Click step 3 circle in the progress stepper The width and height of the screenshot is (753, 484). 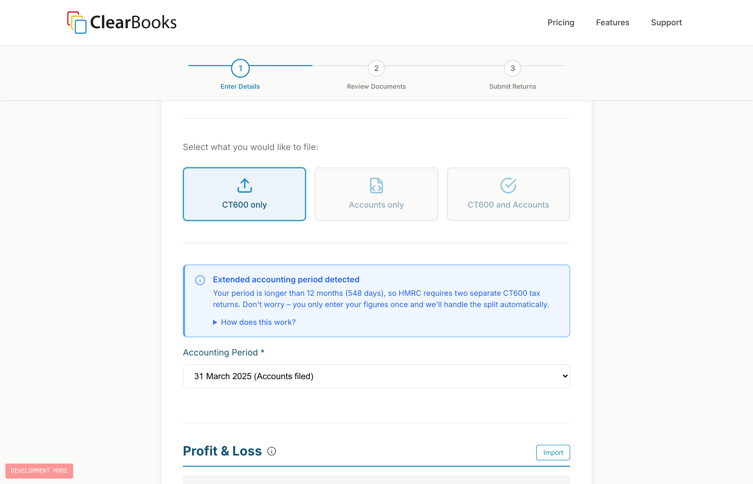point(512,68)
